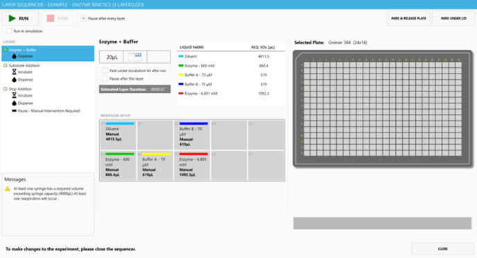Click the Enzyme 6.891 mM volume 1092.3
This screenshot has width=477, height=258.
263,94
